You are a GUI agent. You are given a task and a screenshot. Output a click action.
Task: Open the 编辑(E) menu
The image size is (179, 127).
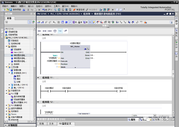click(14, 6)
